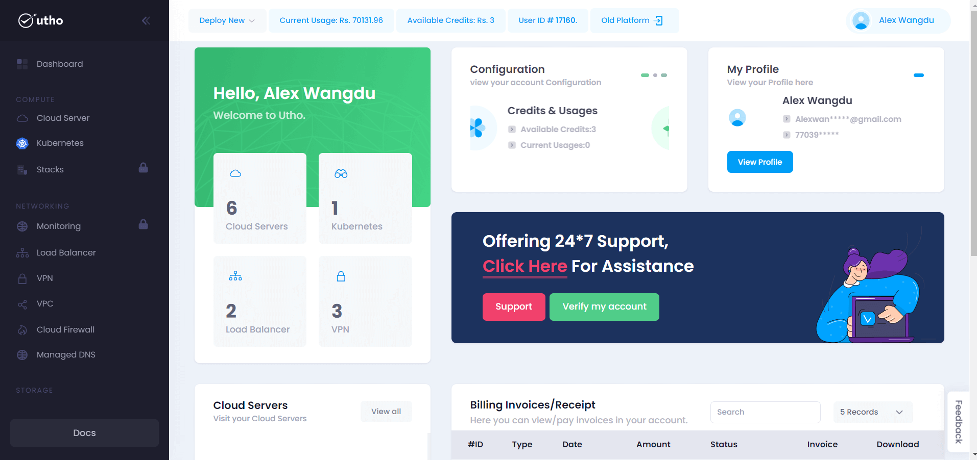Click the Managed DNS globe icon
Viewport: 977px width, 460px height.
tap(22, 355)
